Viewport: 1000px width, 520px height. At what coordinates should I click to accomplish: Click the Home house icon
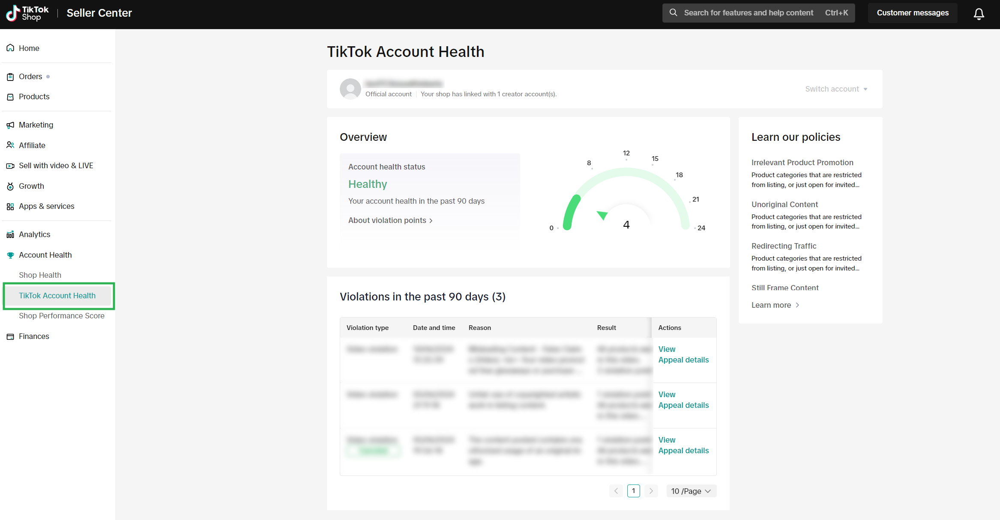tap(10, 48)
